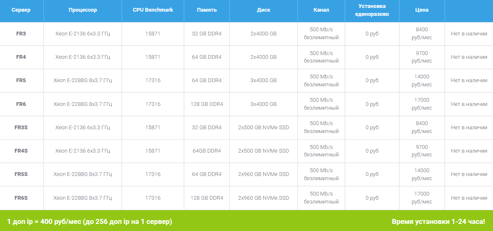493x231 pixels.
Task: Click the '1 доп ip = 400 руб/мес' note
Action: [89, 221]
